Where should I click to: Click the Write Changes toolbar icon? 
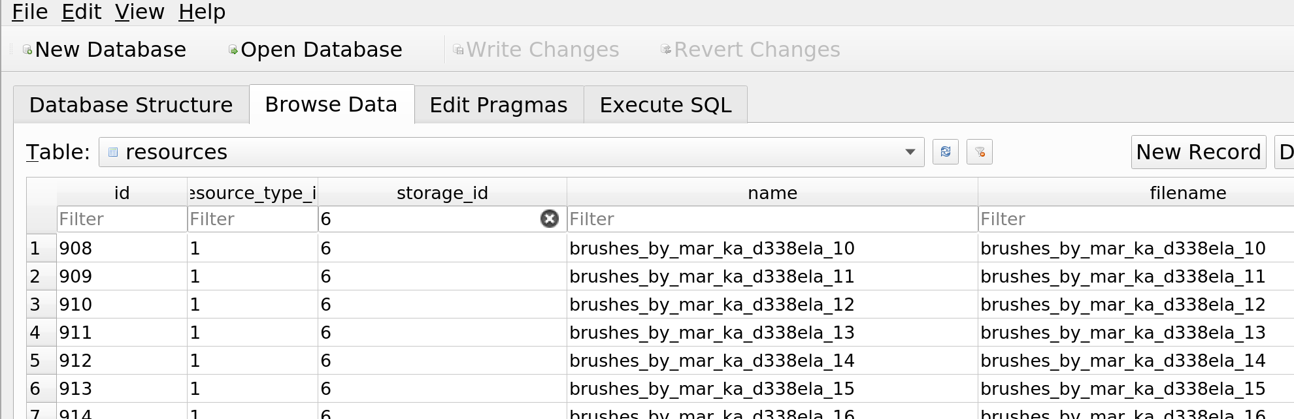click(458, 50)
